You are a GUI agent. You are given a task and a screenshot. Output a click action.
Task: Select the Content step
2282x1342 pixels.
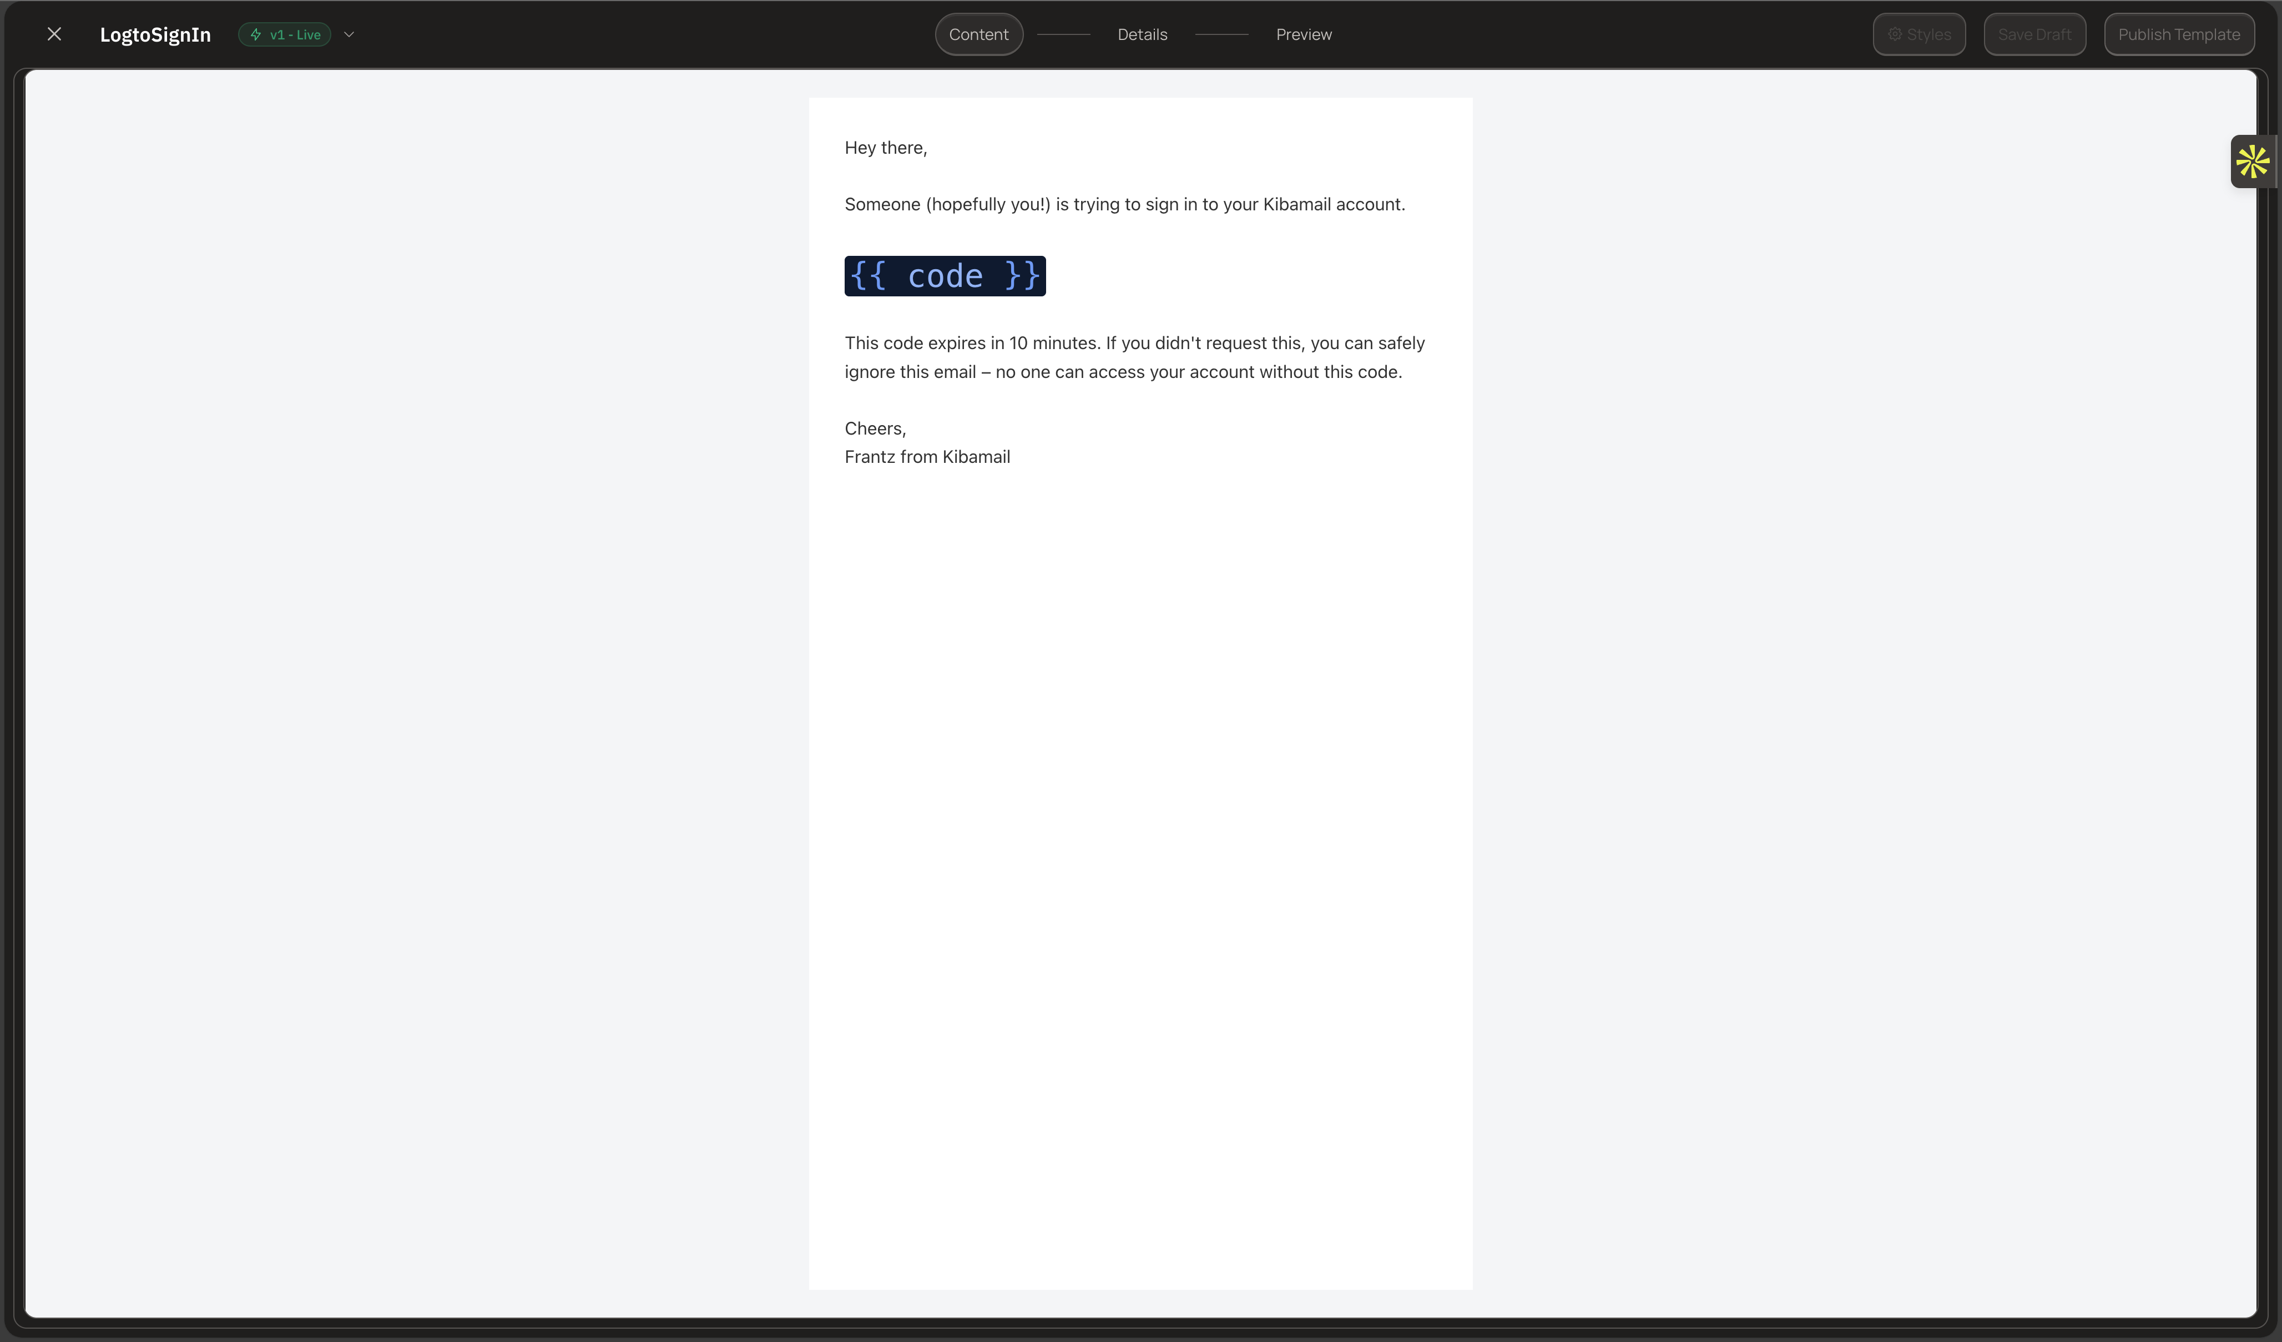tap(978, 33)
